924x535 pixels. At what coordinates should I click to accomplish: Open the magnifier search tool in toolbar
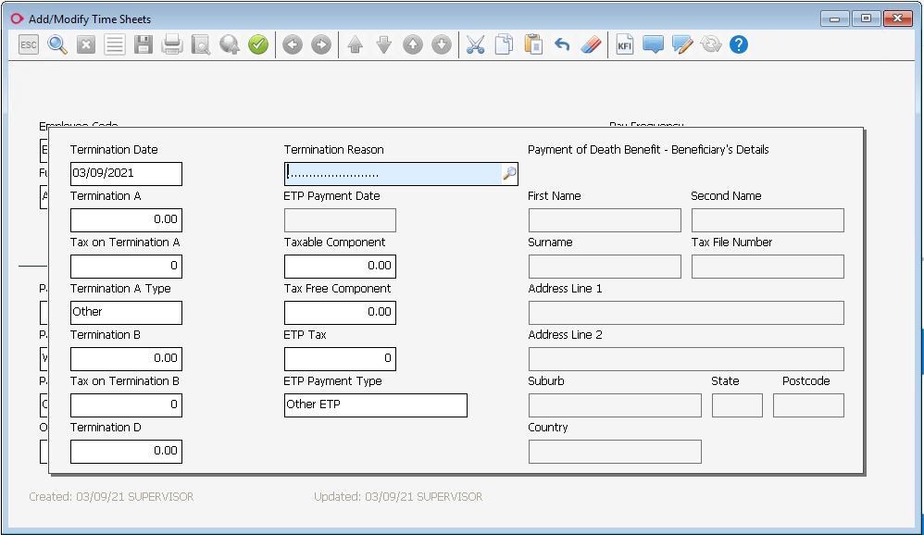[x=57, y=44]
